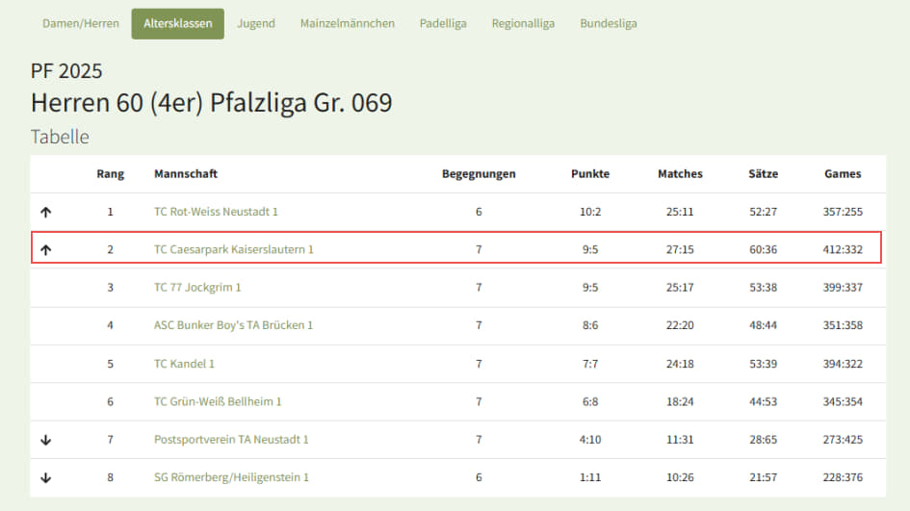Open the Jugend tab
910x511 pixels.
(256, 24)
